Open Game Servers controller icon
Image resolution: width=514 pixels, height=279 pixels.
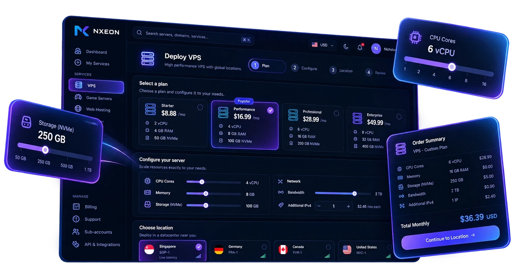click(x=78, y=97)
